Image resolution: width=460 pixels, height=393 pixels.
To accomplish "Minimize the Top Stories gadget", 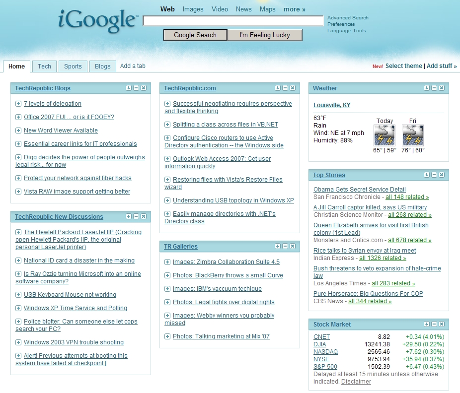I will click(x=434, y=175).
